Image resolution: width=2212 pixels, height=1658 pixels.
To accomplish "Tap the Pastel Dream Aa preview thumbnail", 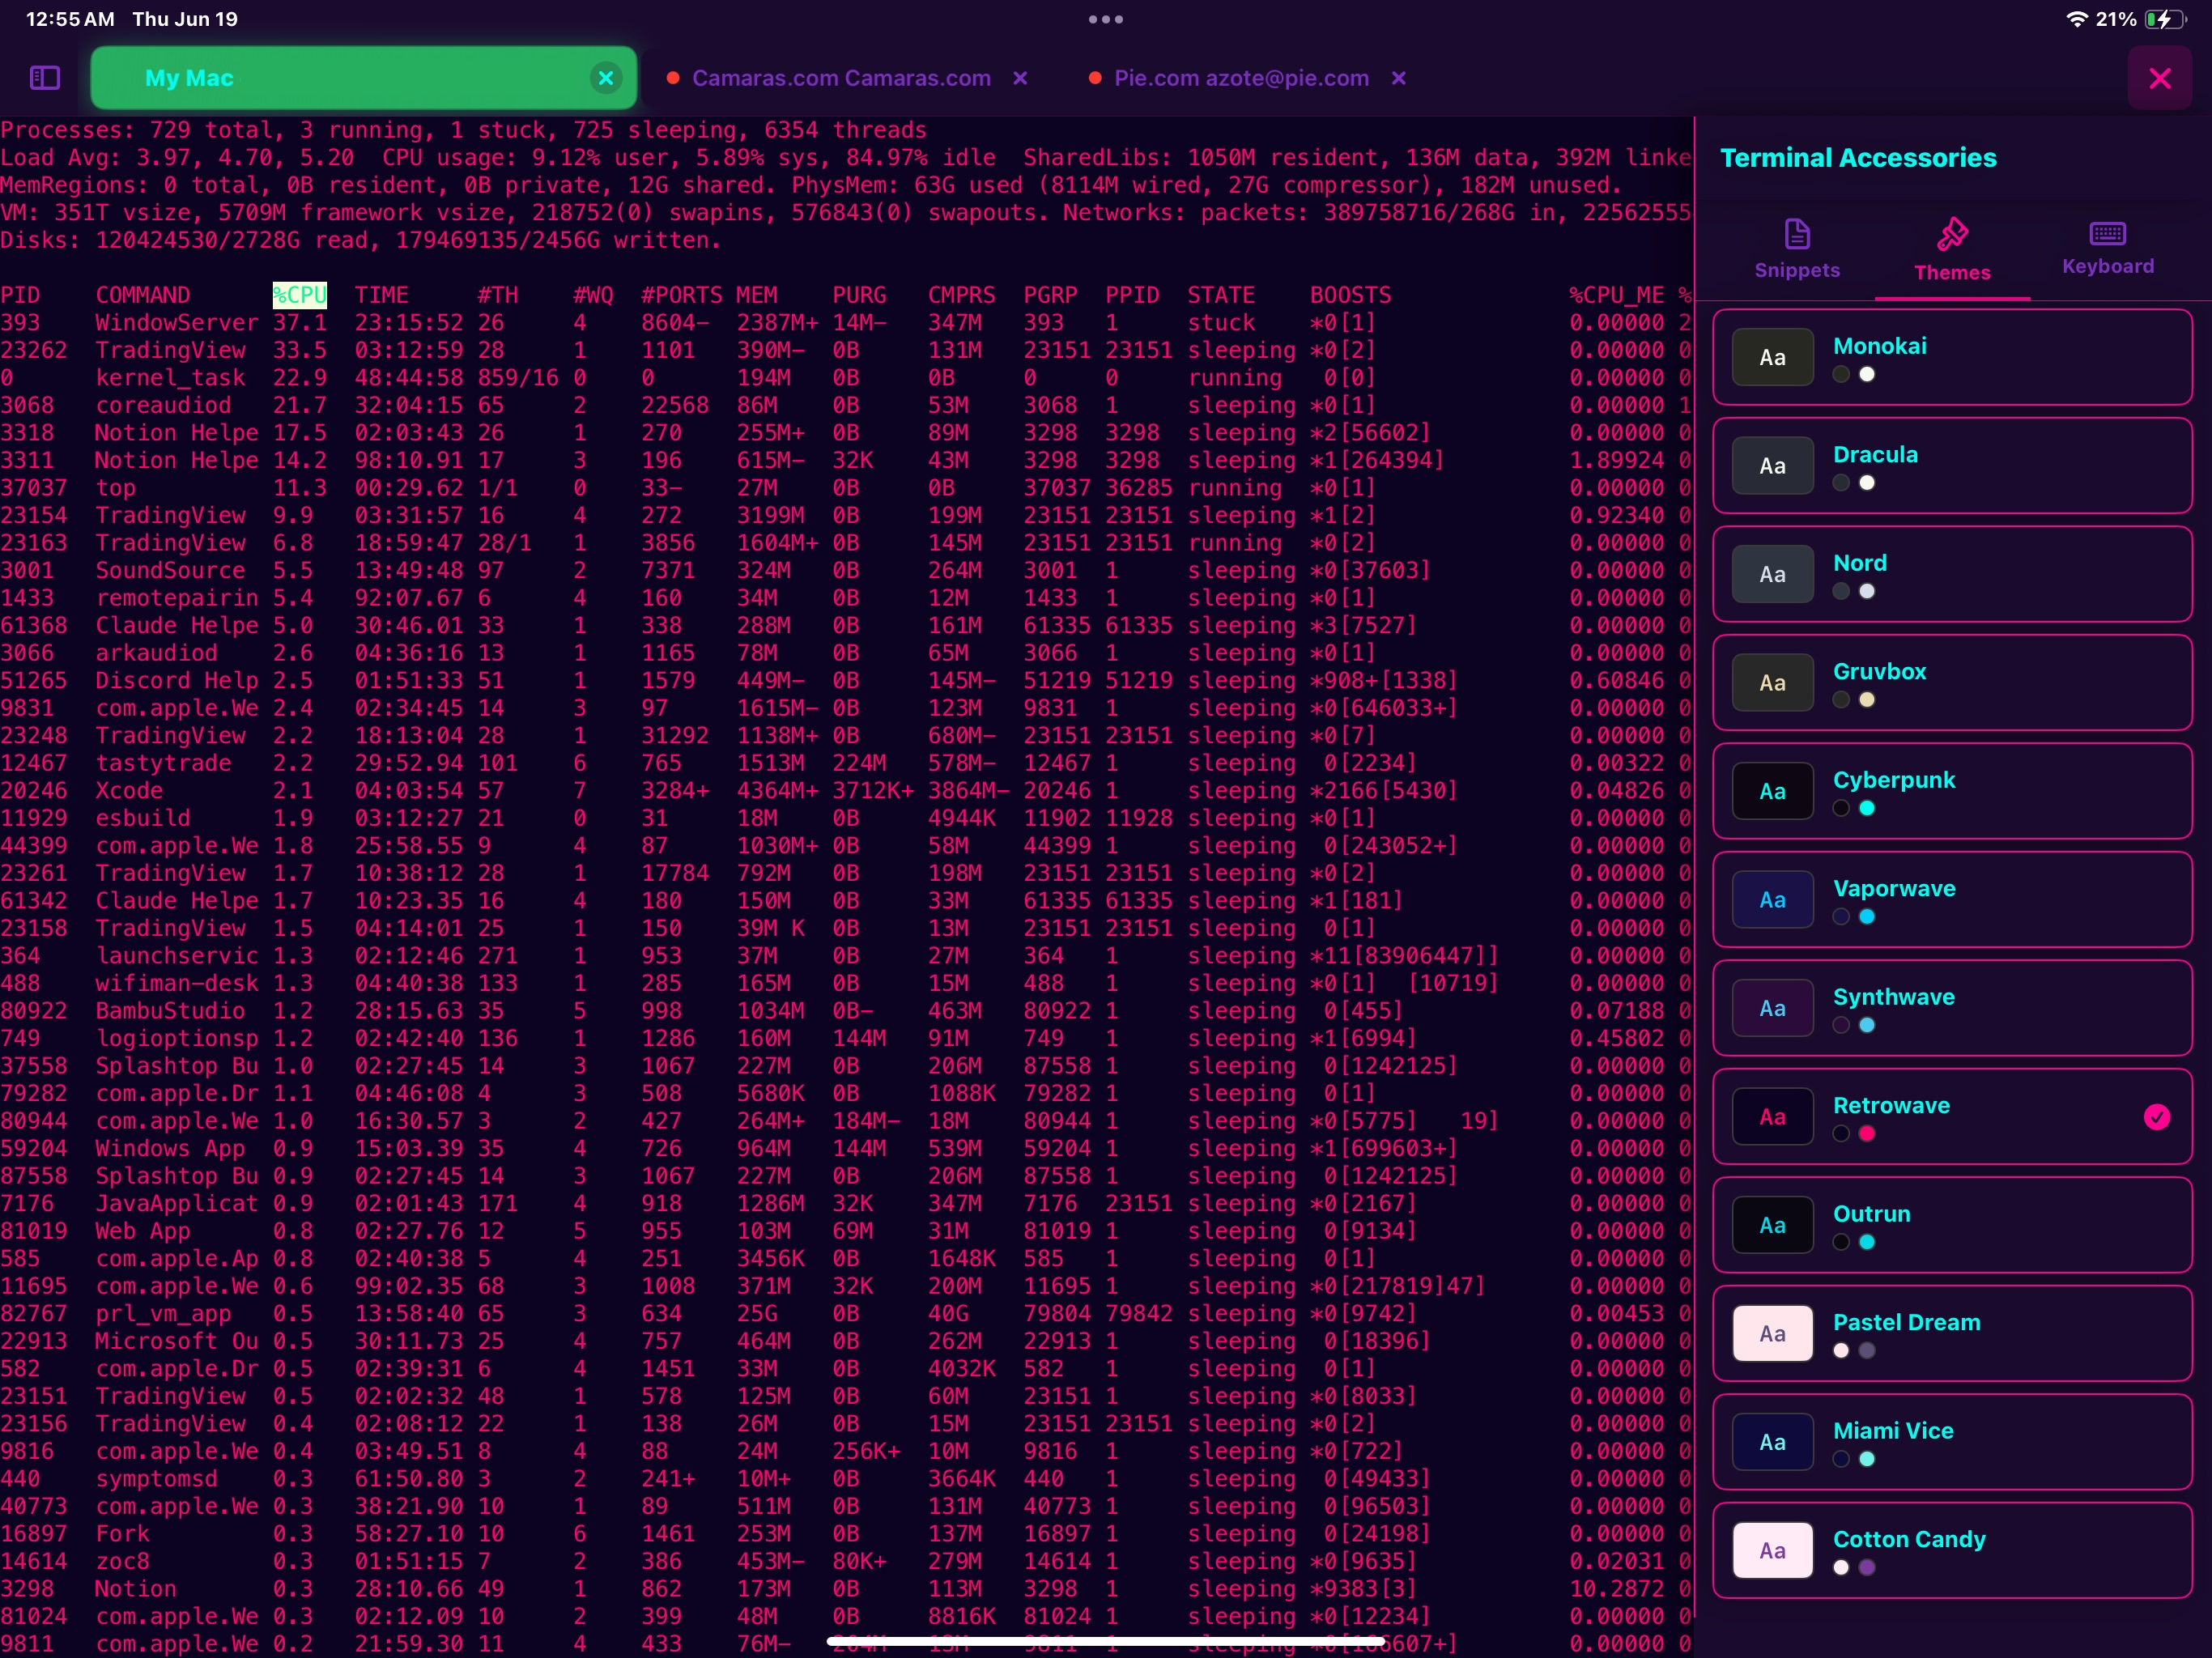I will pyautogui.click(x=1772, y=1333).
